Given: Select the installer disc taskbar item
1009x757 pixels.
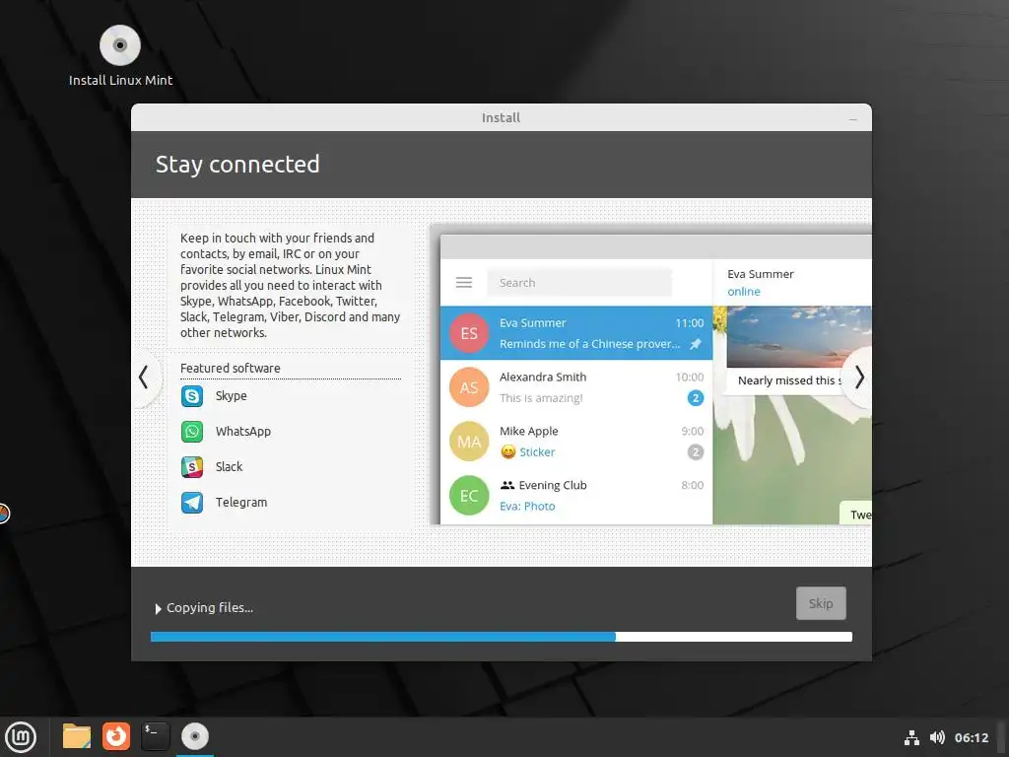Looking at the screenshot, I should coord(194,736).
